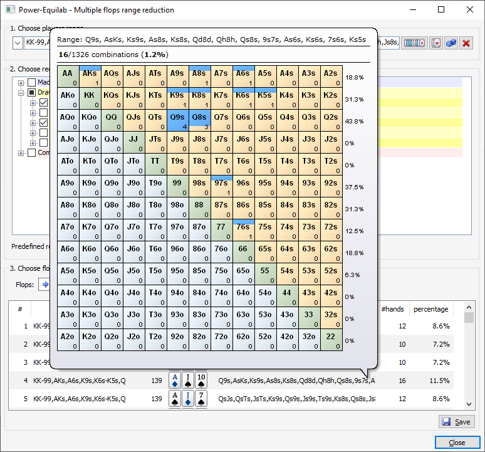Select the AA pair cell in the grid

point(68,76)
